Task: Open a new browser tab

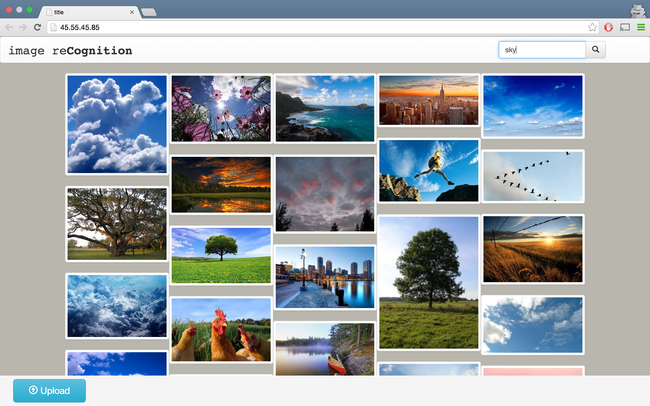Action: tap(149, 12)
